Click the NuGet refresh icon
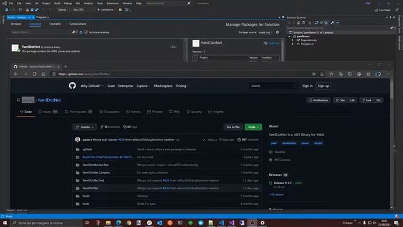 (x=81, y=32)
